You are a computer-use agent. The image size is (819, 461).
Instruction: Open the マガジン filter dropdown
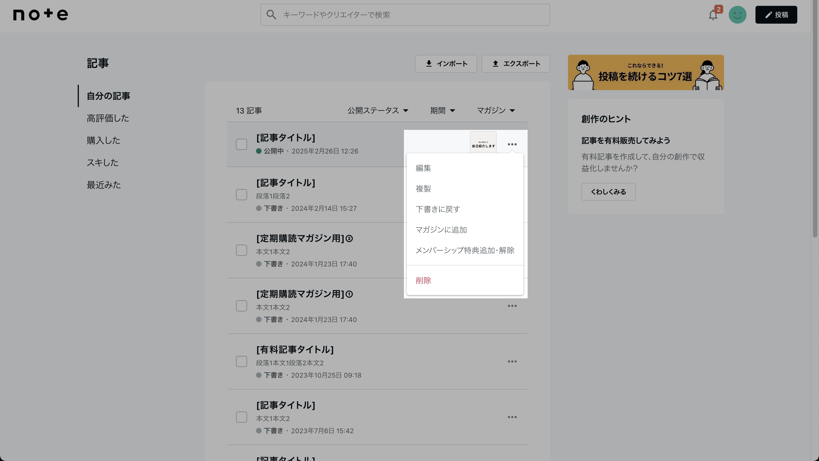[x=496, y=110]
